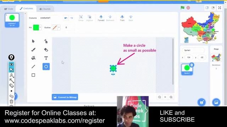Click the Ungroup button
227x127 pixels.
point(89,18)
